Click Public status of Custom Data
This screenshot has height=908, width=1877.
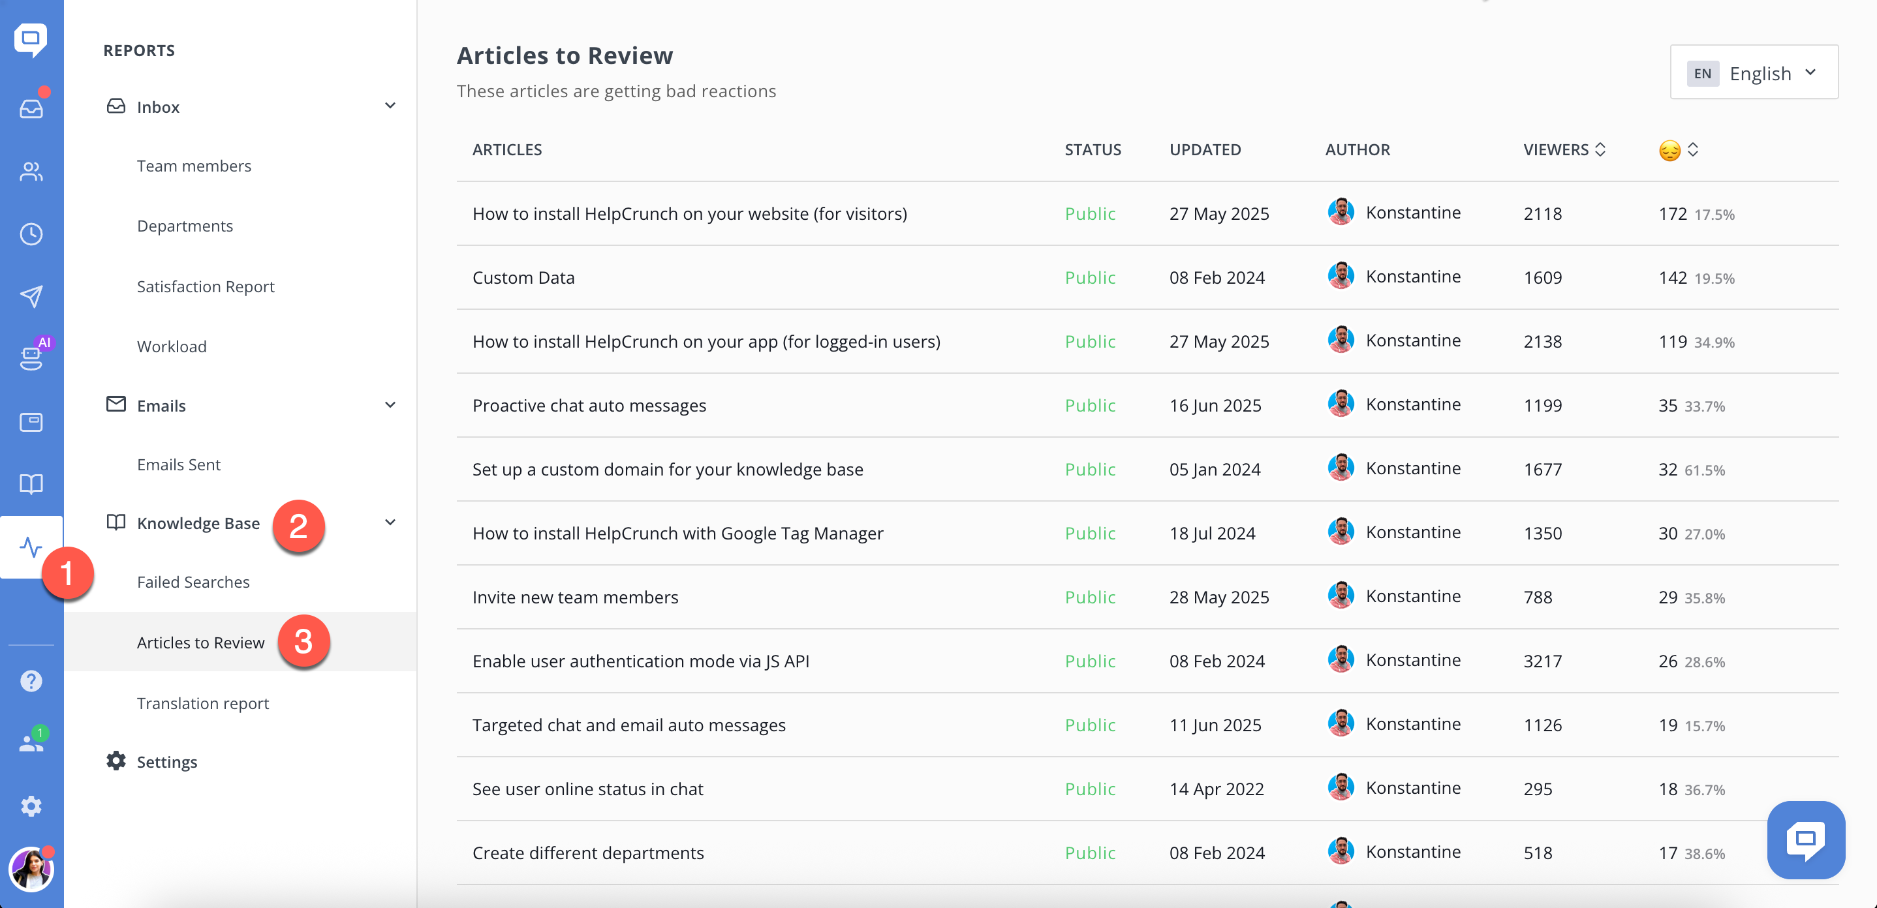(x=1090, y=277)
